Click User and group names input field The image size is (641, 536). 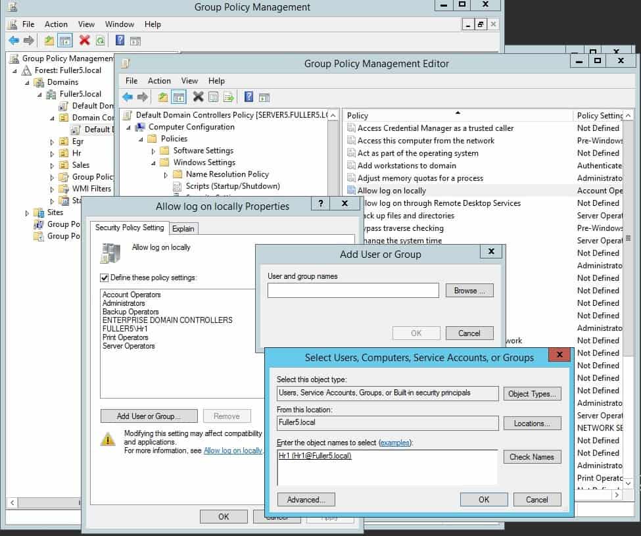click(353, 291)
